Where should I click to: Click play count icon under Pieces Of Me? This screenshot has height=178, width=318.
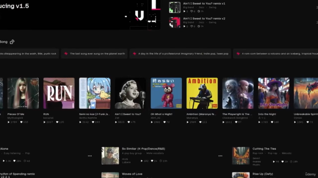(x=9, y=122)
